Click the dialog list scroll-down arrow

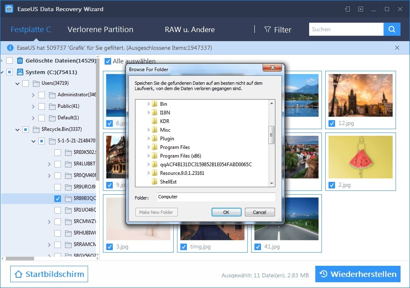pos(272,183)
